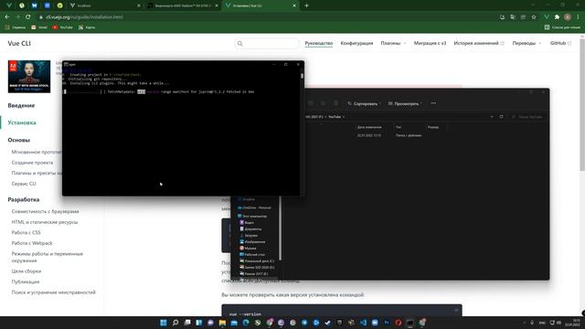The height and width of the screenshot is (329, 585).
Task: Open HTML и статические ресурсы link
Action: tap(45, 222)
